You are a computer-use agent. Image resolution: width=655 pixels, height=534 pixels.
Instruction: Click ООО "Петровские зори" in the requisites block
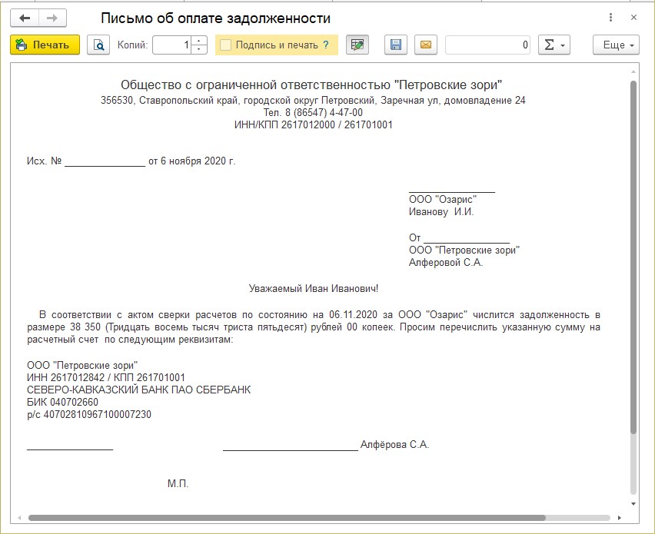tap(82, 365)
